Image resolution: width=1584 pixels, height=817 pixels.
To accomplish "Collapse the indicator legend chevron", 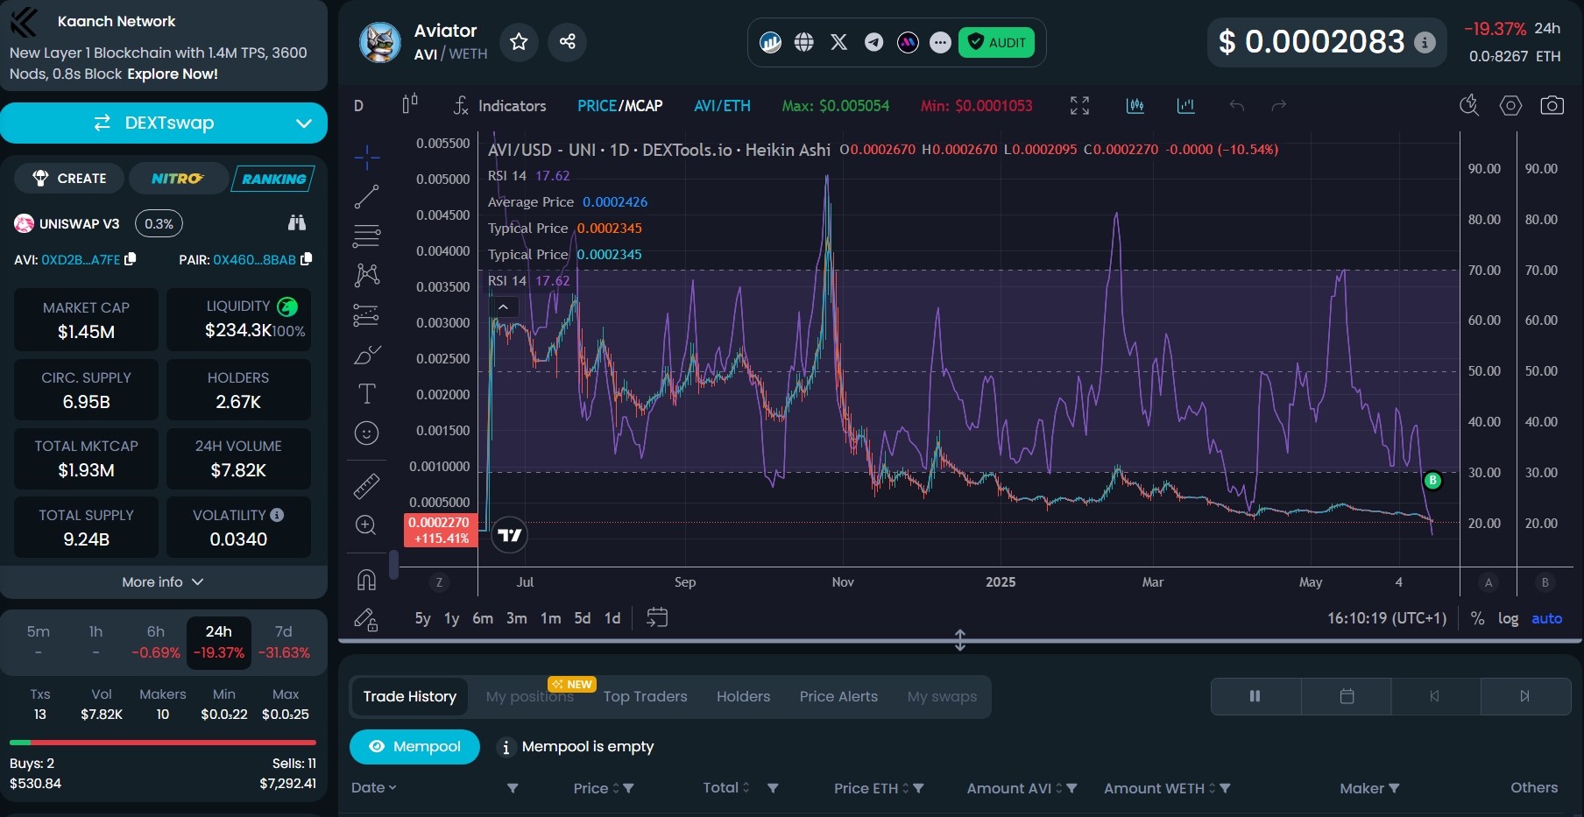I will (504, 307).
